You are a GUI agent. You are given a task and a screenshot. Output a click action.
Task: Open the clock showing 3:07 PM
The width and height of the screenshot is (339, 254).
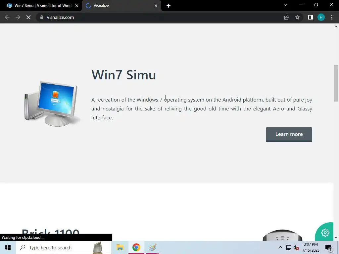tap(311, 247)
